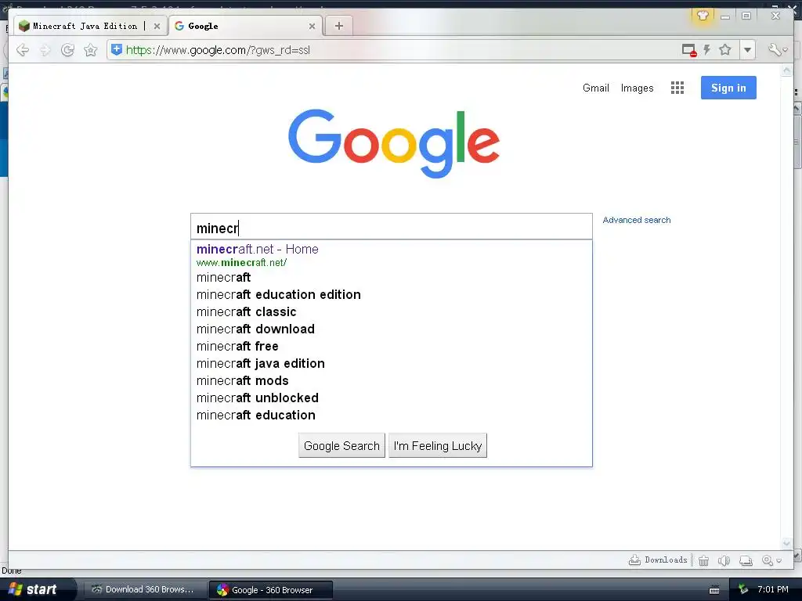This screenshot has height=601, width=802.
Task: Open Gmail link
Action: (596, 88)
